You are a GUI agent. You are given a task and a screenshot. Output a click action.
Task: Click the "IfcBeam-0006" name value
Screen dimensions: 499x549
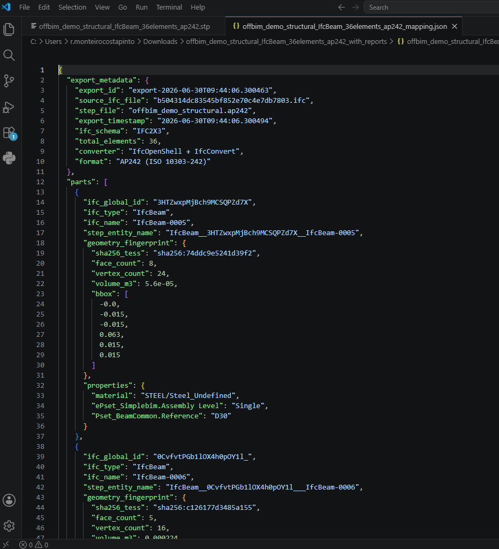[x=161, y=477]
